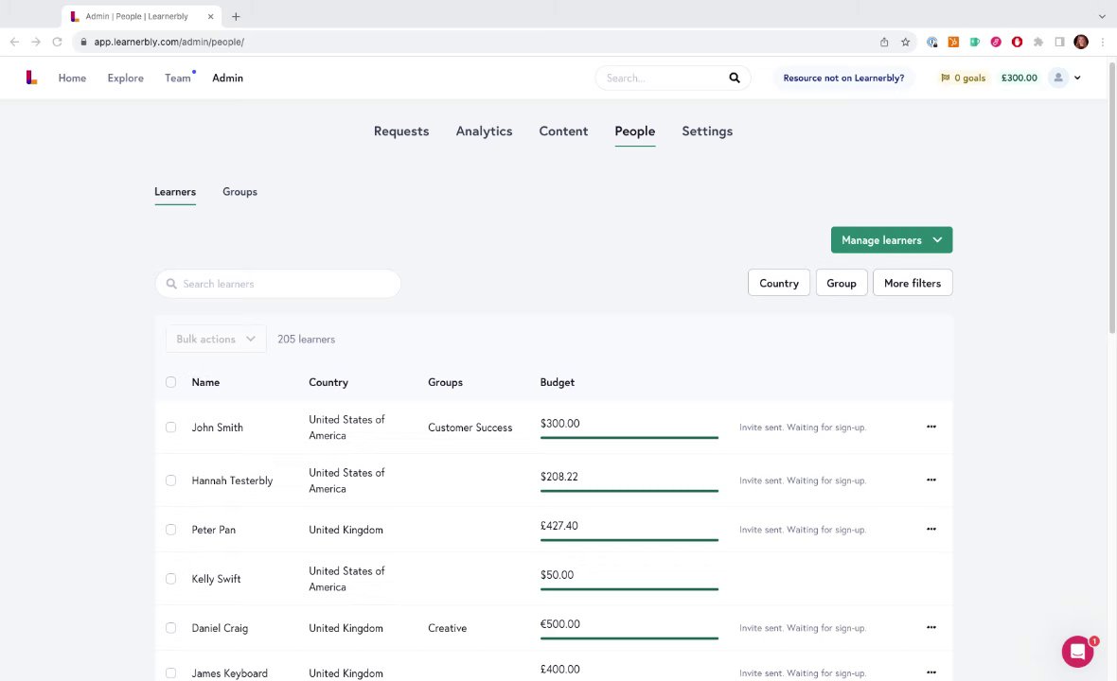This screenshot has width=1117, height=681.
Task: Tick the checkbox for Hannah Testerbly
Action: pos(170,480)
